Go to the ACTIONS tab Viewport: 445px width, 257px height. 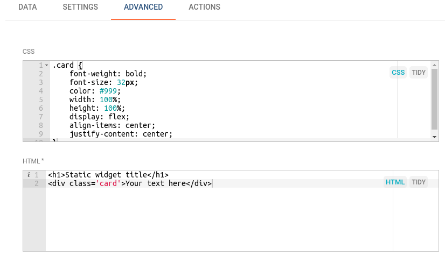click(x=204, y=8)
